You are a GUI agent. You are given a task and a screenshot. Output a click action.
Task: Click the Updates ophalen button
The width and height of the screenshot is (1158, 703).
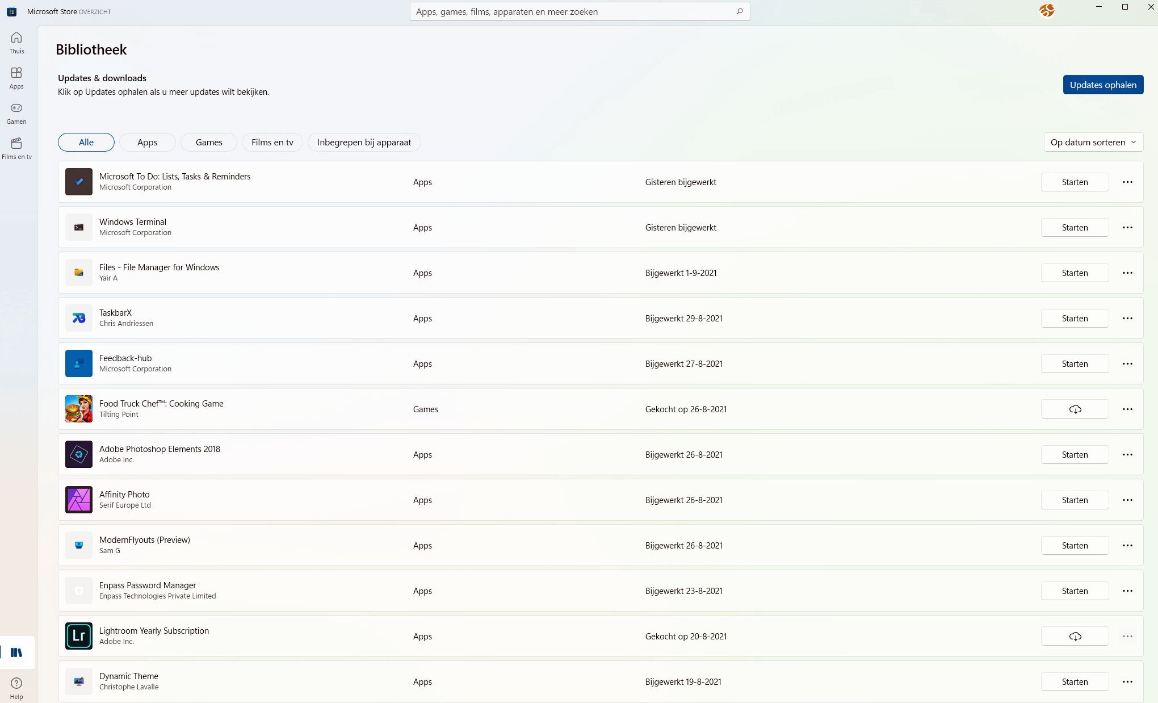pyautogui.click(x=1103, y=85)
